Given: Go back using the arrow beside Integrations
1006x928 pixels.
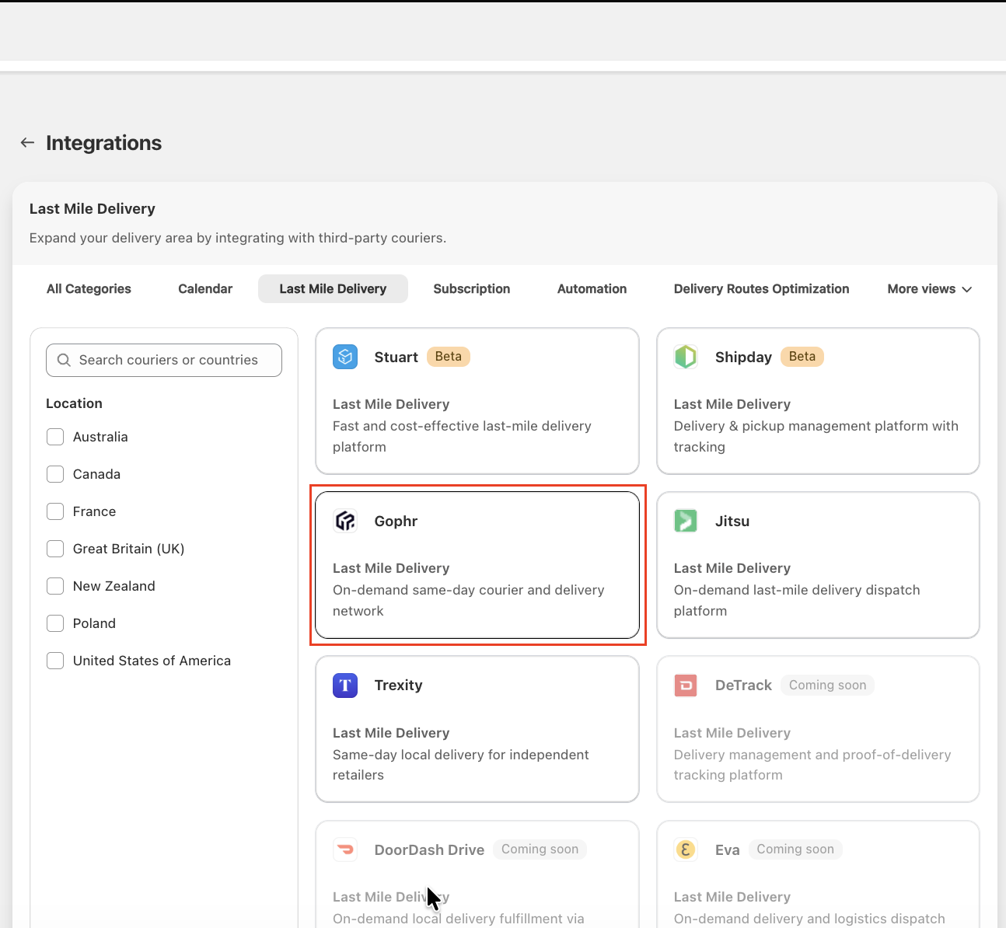Looking at the screenshot, I should 27,142.
